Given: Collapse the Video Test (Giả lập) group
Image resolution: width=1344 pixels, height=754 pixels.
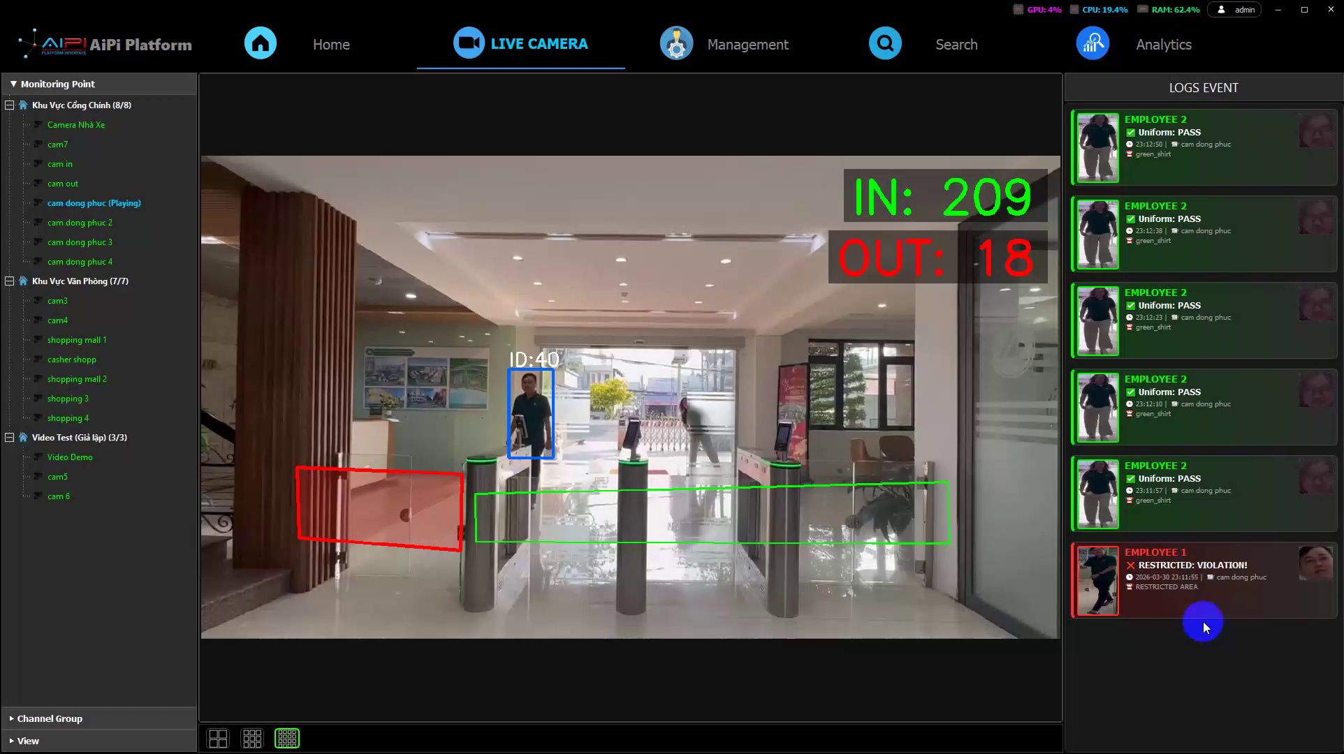Looking at the screenshot, I should pyautogui.click(x=10, y=438).
